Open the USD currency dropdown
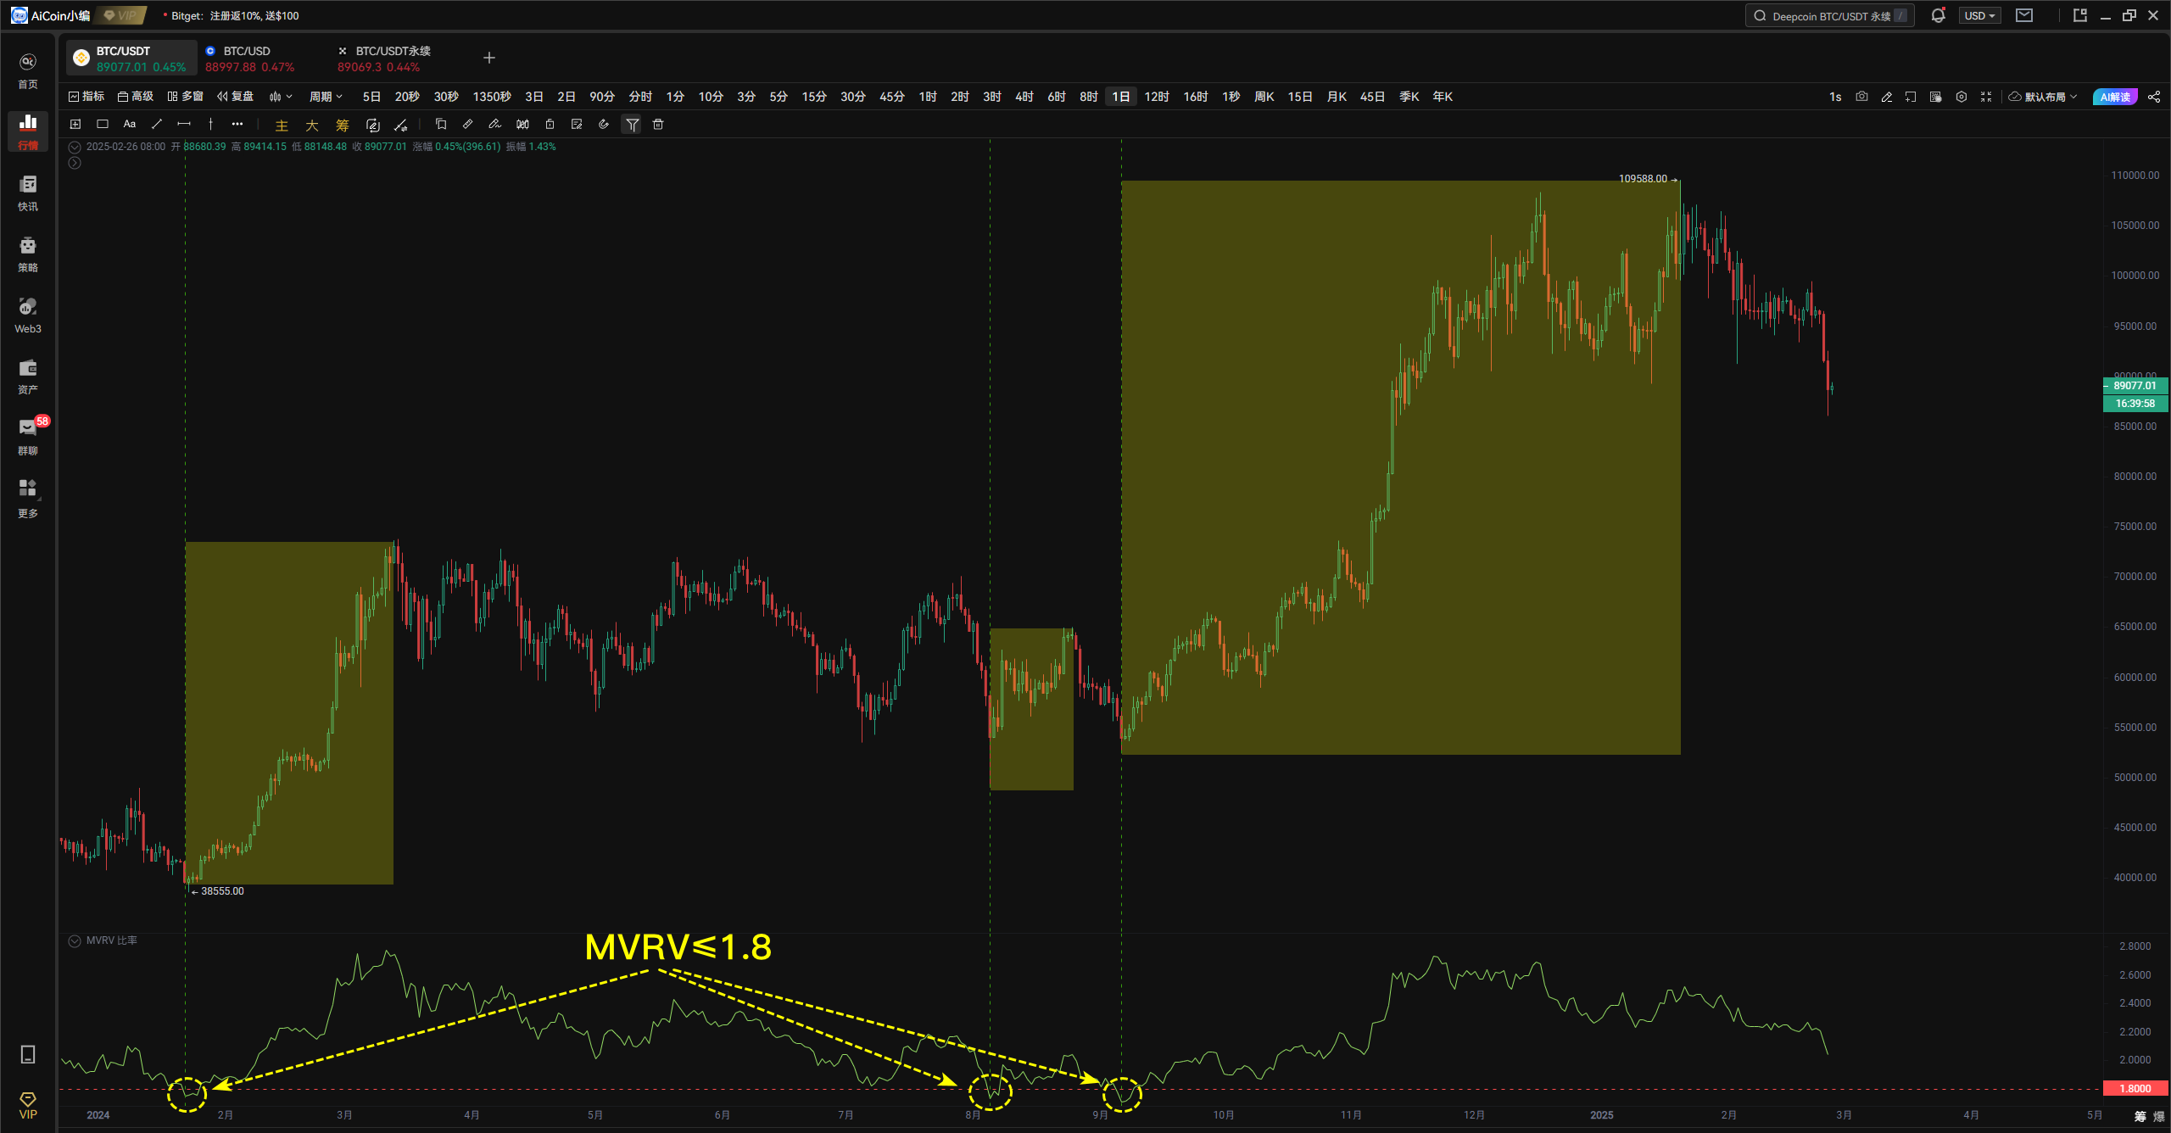Viewport: 2171px width, 1133px height. [x=1979, y=15]
